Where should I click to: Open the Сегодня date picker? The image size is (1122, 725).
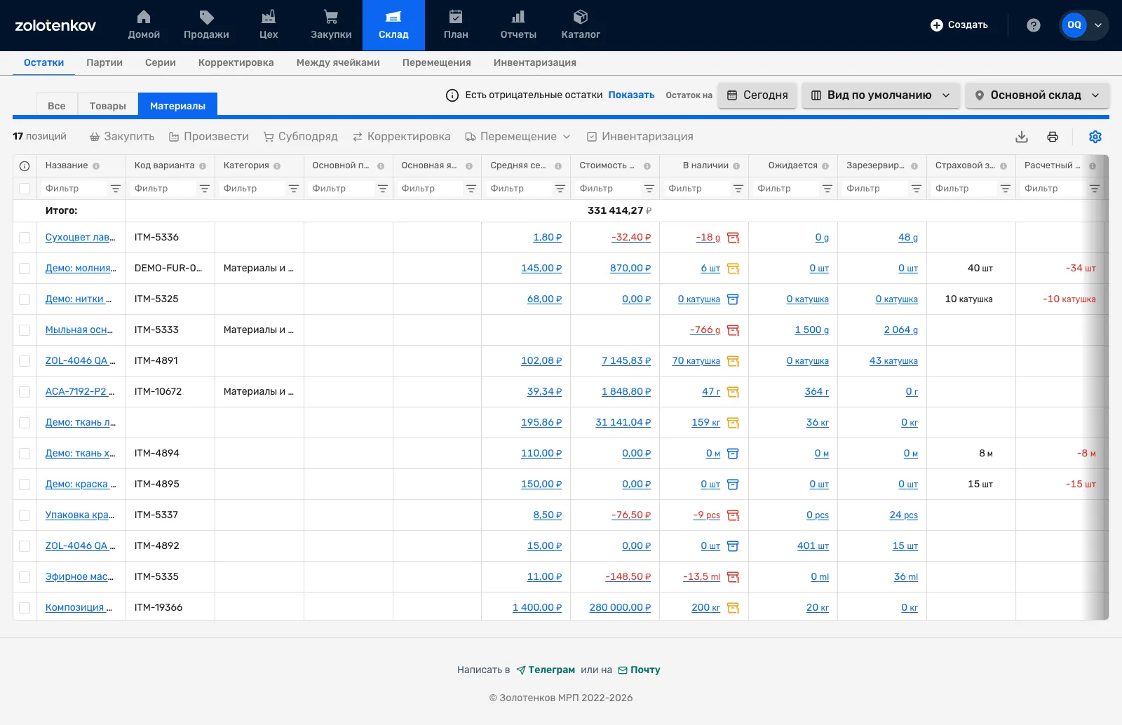[757, 95]
